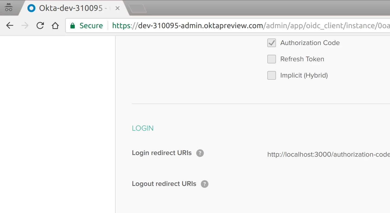Reload the current page

pos(40,26)
